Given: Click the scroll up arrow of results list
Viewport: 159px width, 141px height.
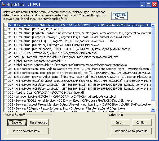Looking at the screenshot, I should pos(153,25).
